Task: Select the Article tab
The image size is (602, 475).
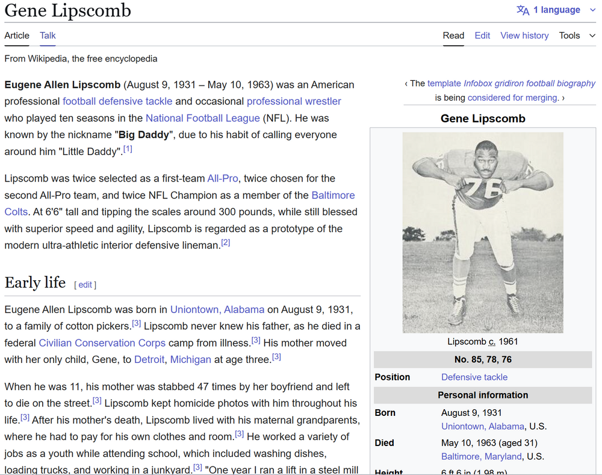Action: click(17, 36)
